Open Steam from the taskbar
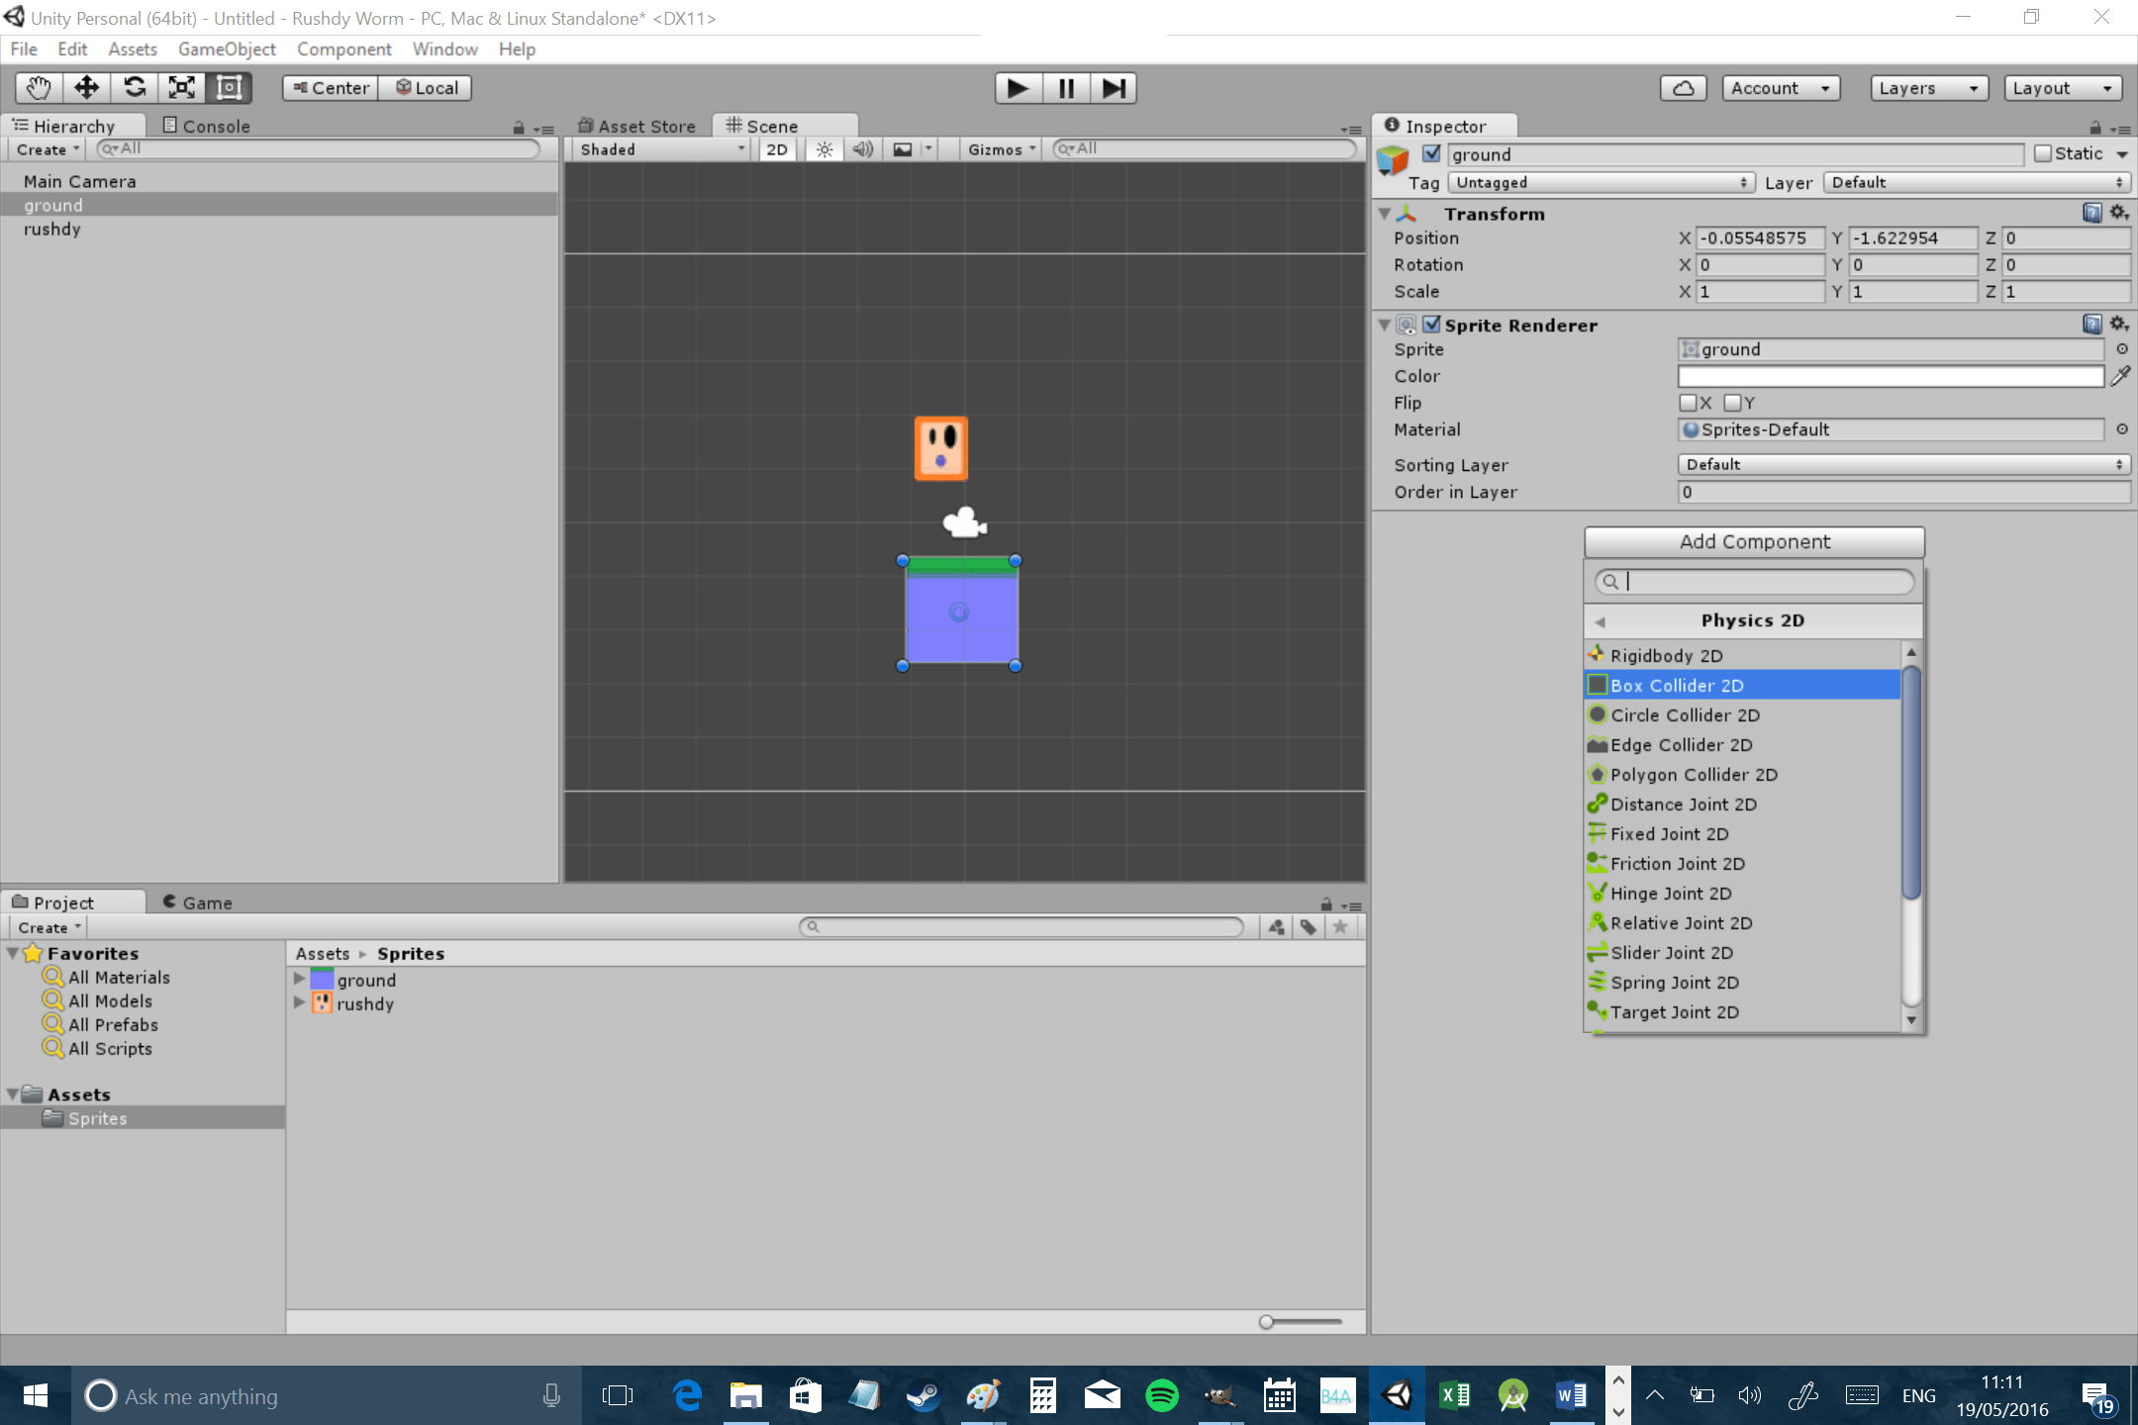 (x=923, y=1395)
